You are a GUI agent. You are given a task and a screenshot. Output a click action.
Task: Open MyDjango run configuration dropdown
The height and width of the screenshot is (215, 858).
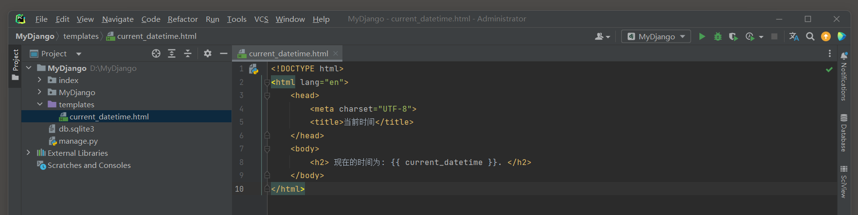point(656,36)
